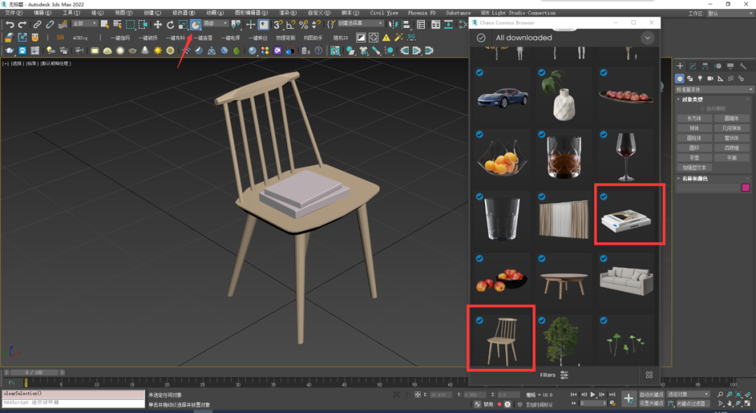Image resolution: width=756 pixels, height=413 pixels.
Task: Open the Modify panel tab
Action: [x=692, y=66]
